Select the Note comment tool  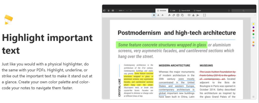[x=189, y=15]
